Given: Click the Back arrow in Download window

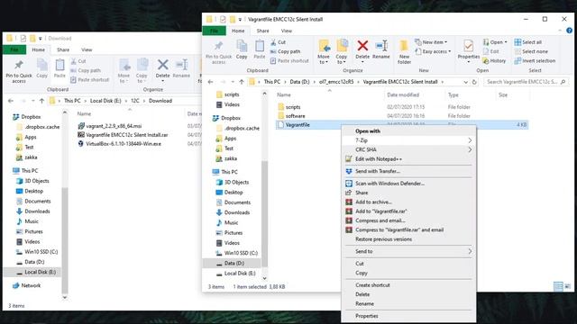Looking at the screenshot, I should (x=11, y=101).
